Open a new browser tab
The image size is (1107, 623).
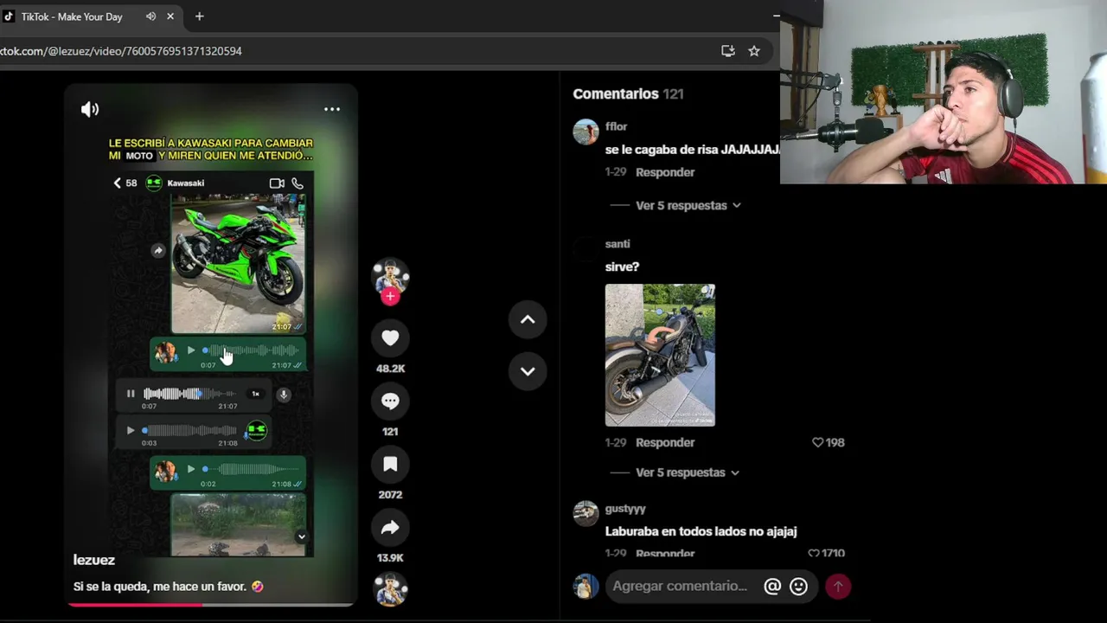click(x=199, y=16)
